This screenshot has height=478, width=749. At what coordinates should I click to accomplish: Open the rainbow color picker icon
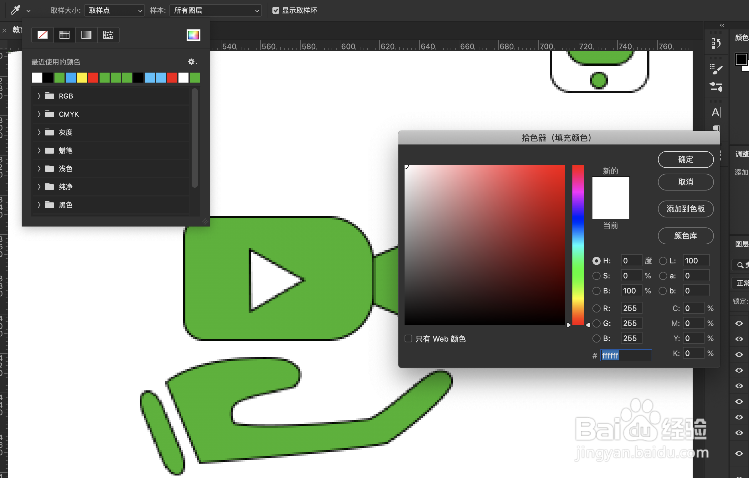point(193,35)
